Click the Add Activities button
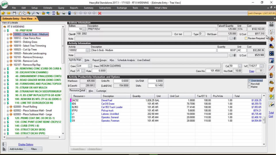Viewport: 276px width, 155px height. [x=16, y=149]
